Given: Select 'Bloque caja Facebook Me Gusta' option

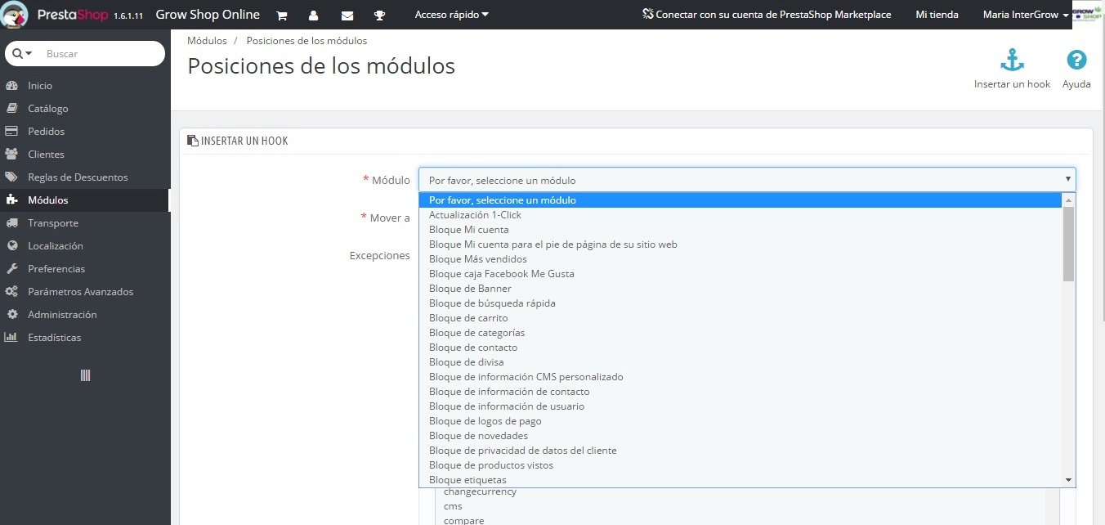Looking at the screenshot, I should (x=740, y=274).
